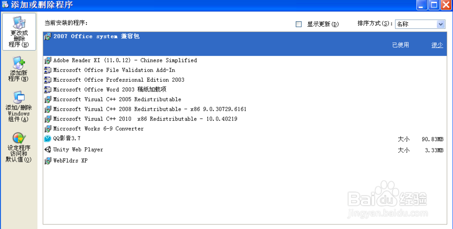Click the Office Professional Edition 2003 icon
Viewport: 453px width, 229px height.
[48, 80]
